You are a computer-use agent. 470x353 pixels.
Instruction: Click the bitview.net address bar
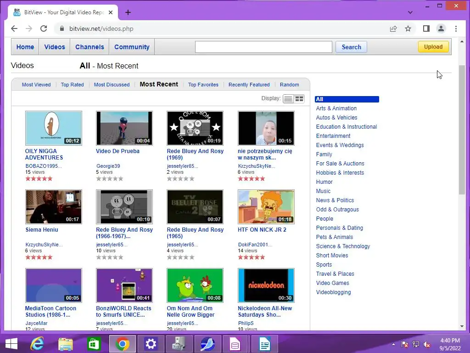[222, 28]
